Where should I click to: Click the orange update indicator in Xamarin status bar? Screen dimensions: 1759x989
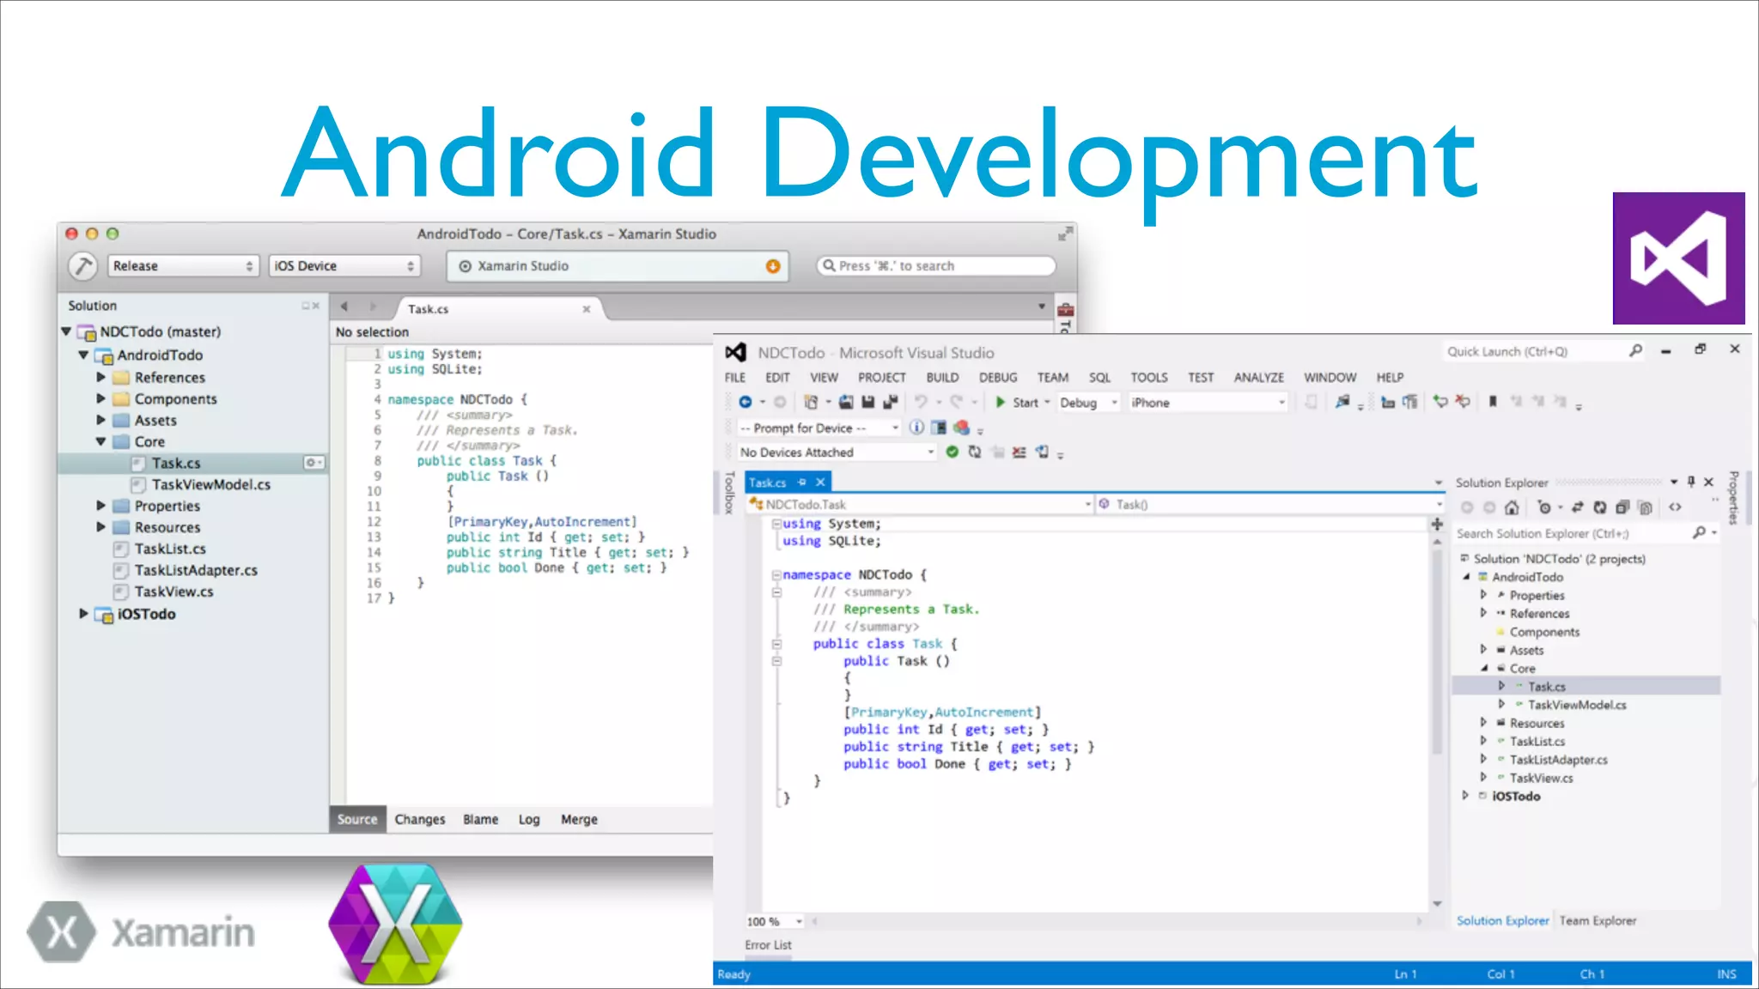click(773, 266)
